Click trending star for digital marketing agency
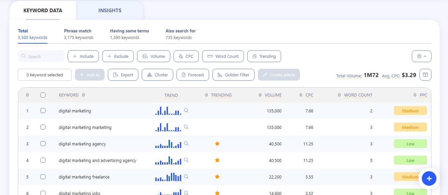Viewport: 448px width, 195px height. 217,144
